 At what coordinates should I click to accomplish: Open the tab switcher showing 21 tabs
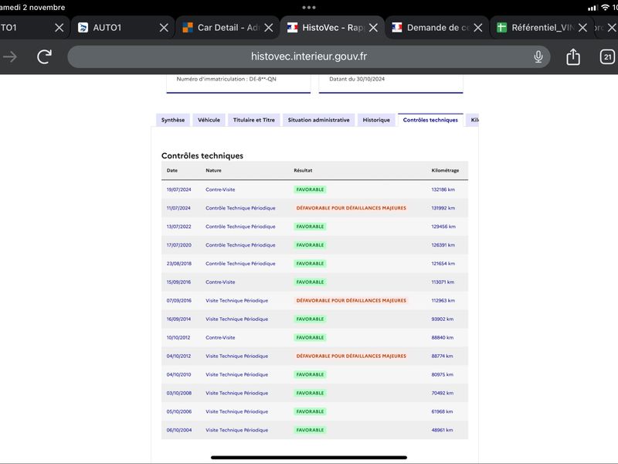607,56
